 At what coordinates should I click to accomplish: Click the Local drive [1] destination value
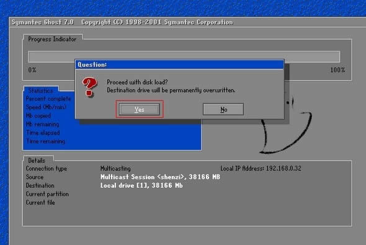[141, 185]
